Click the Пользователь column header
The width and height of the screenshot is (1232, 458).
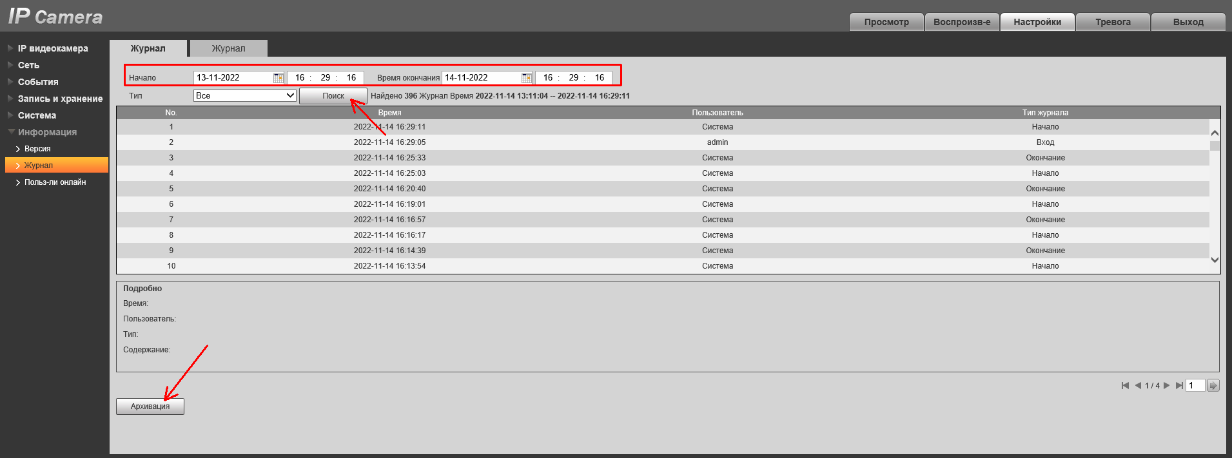click(718, 113)
